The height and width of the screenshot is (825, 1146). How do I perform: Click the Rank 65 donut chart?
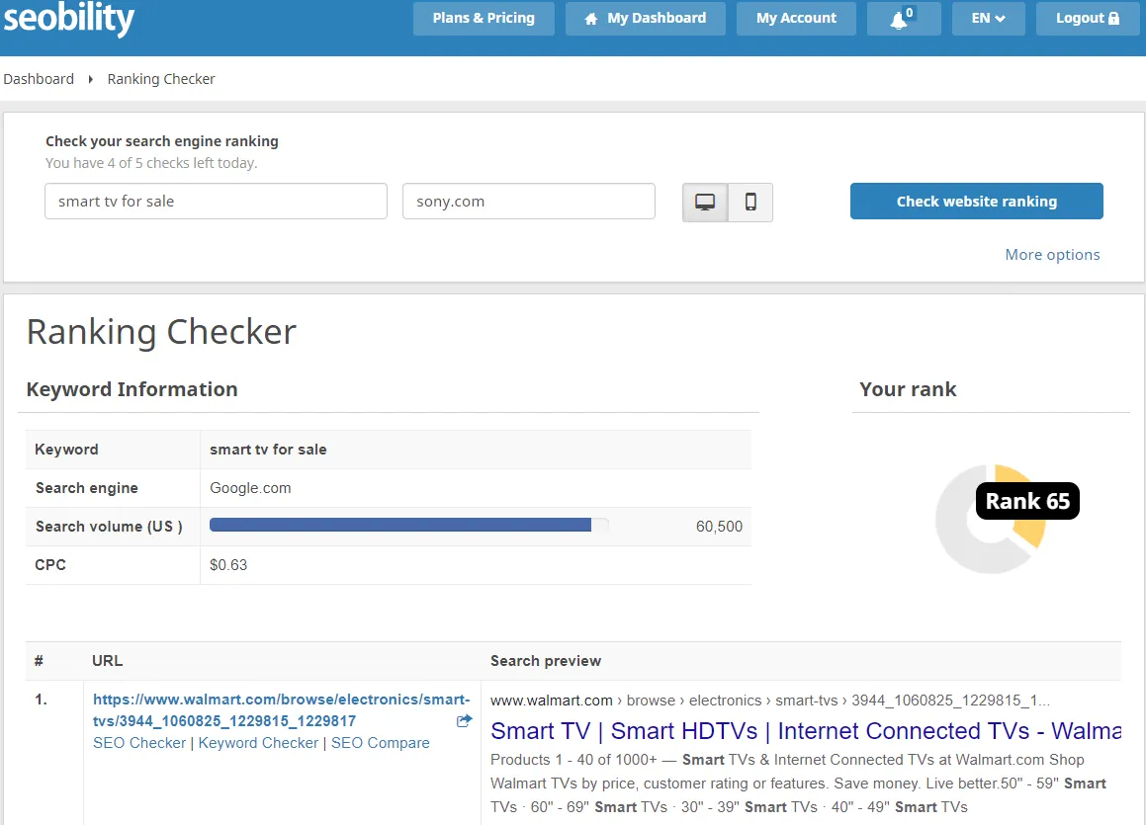pyautogui.click(x=990, y=519)
